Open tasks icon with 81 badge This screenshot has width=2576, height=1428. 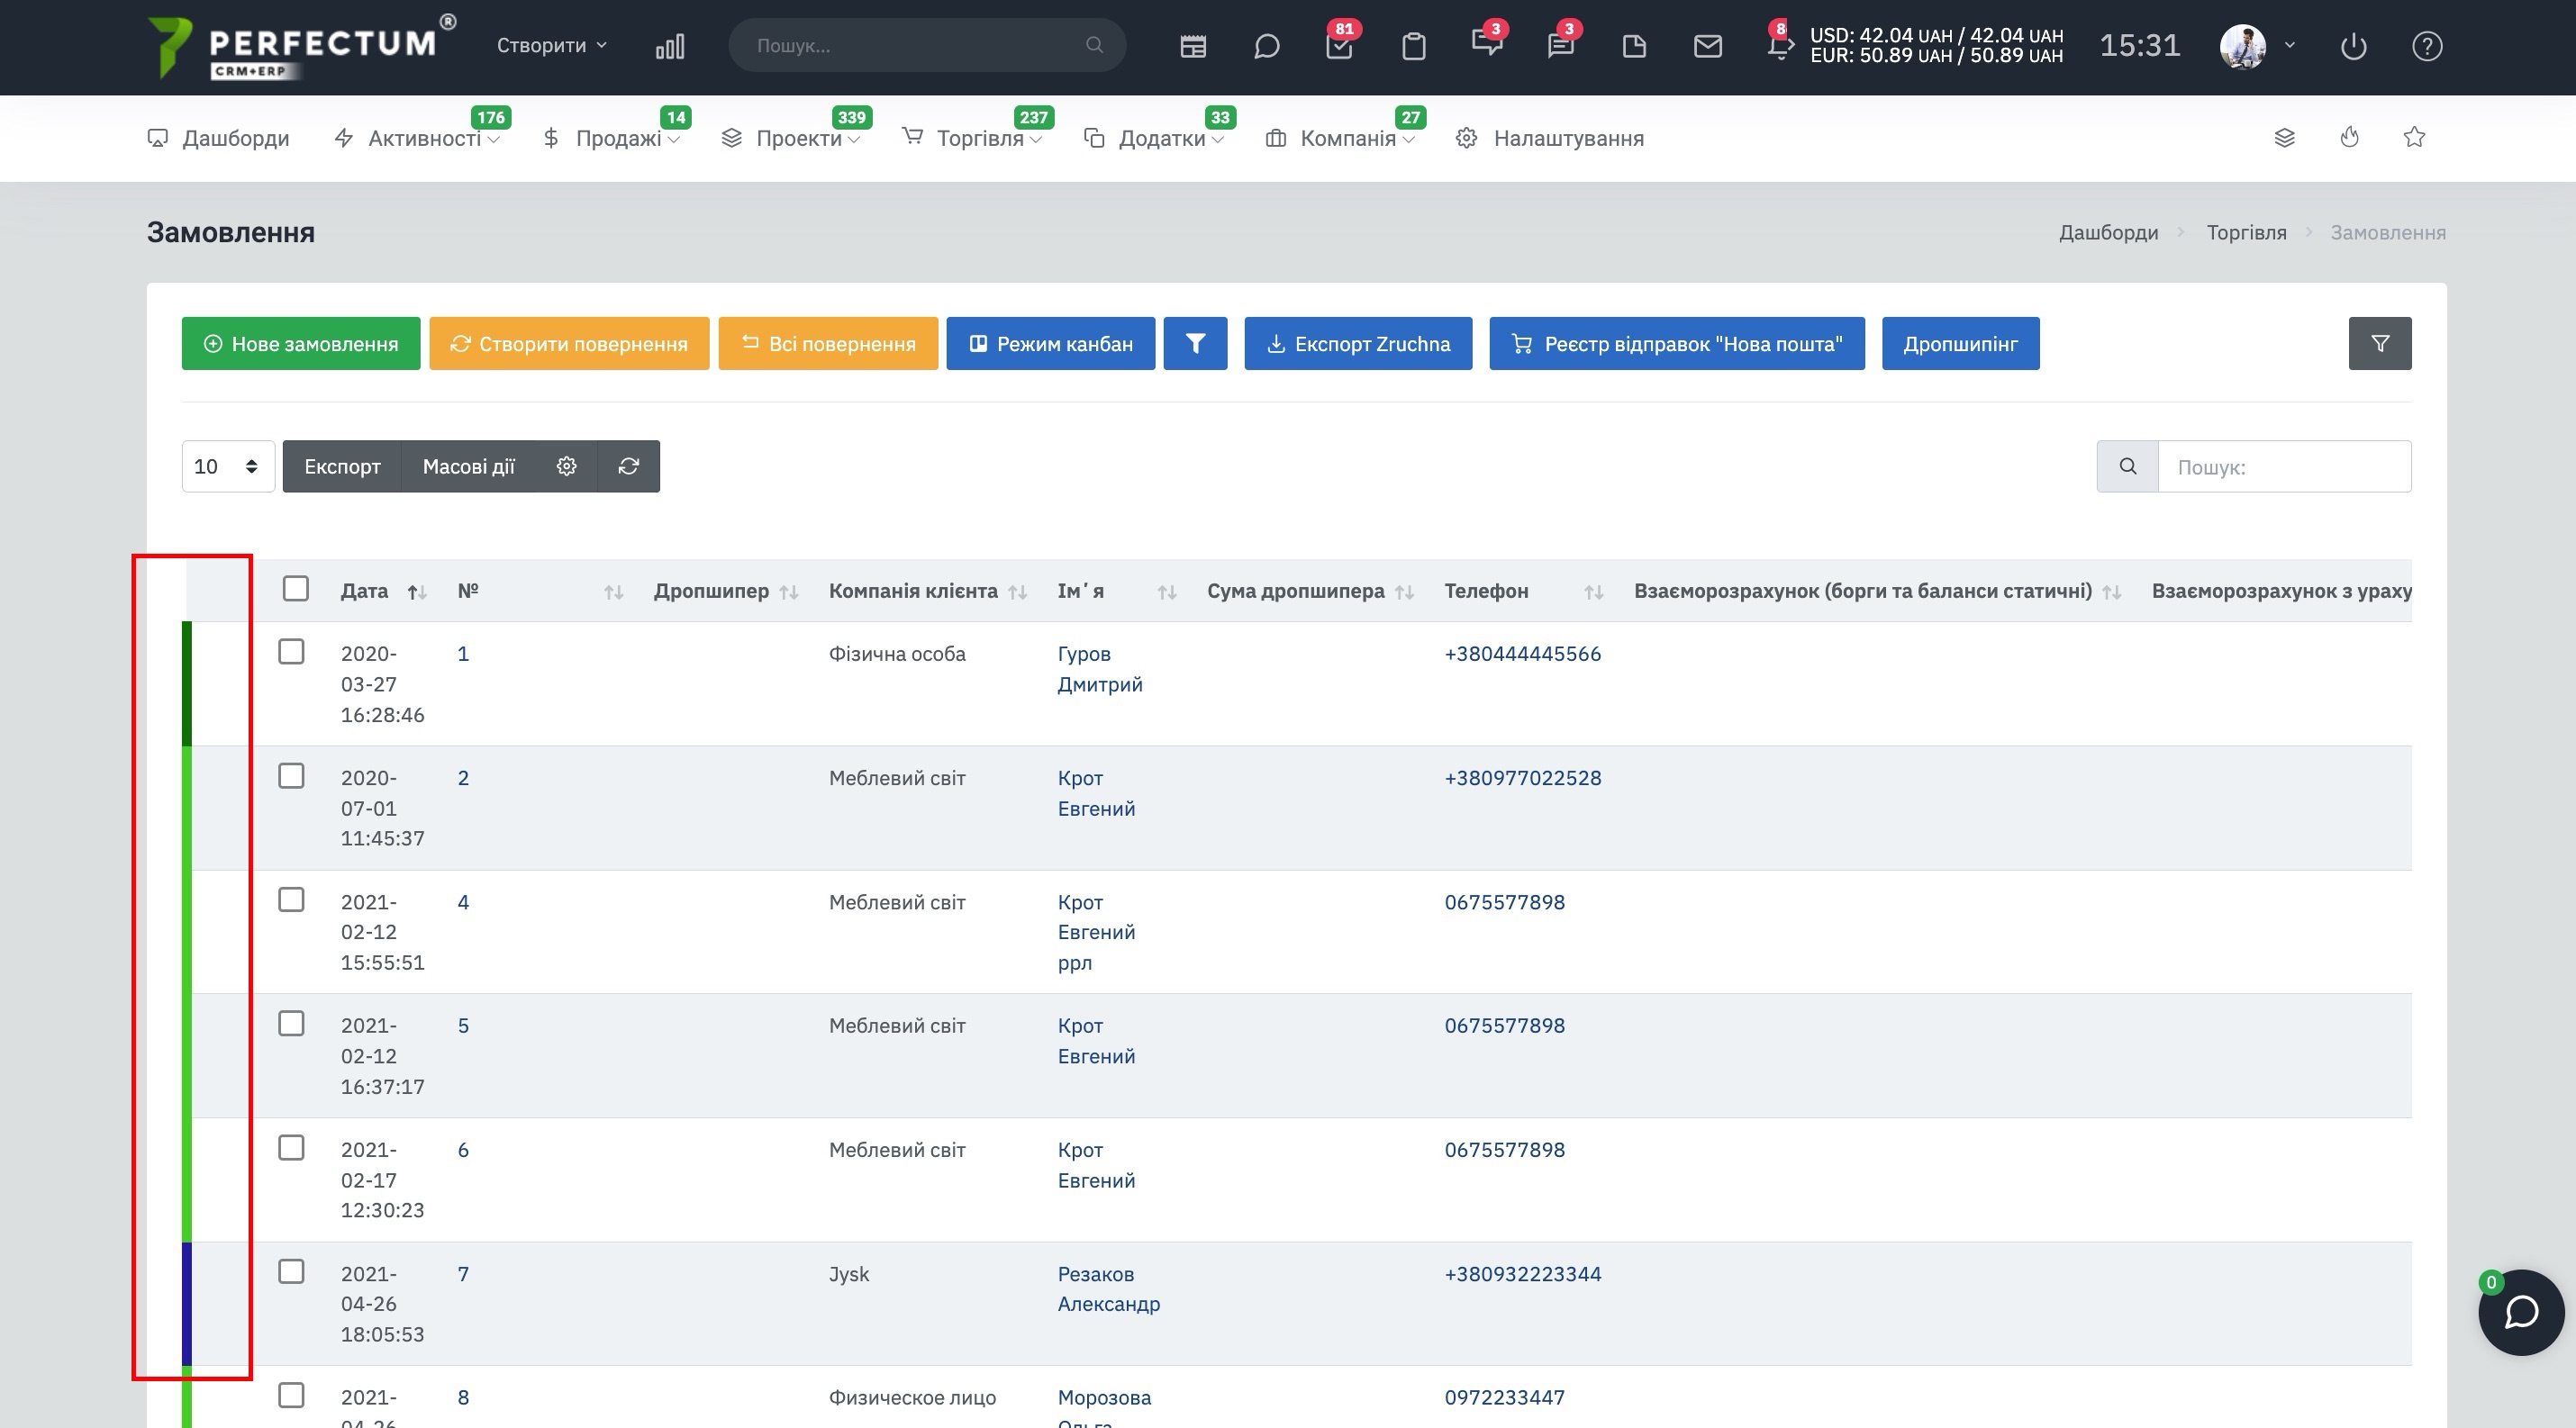pyautogui.click(x=1339, y=44)
